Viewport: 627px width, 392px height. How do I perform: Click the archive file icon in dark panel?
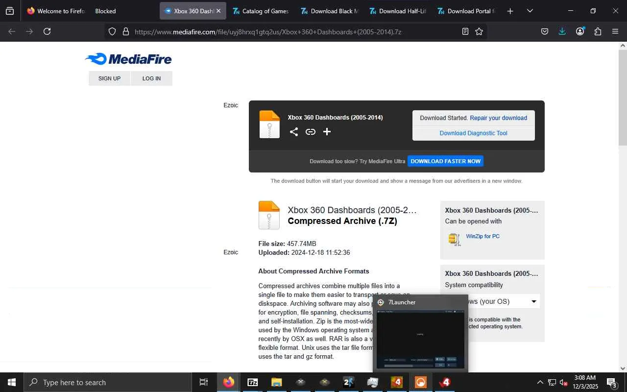269,124
